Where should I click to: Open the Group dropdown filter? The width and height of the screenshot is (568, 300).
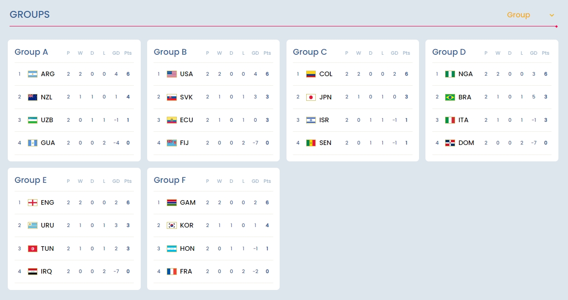(x=531, y=15)
